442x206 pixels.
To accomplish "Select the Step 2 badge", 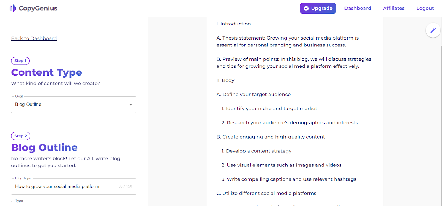I will pos(21,136).
